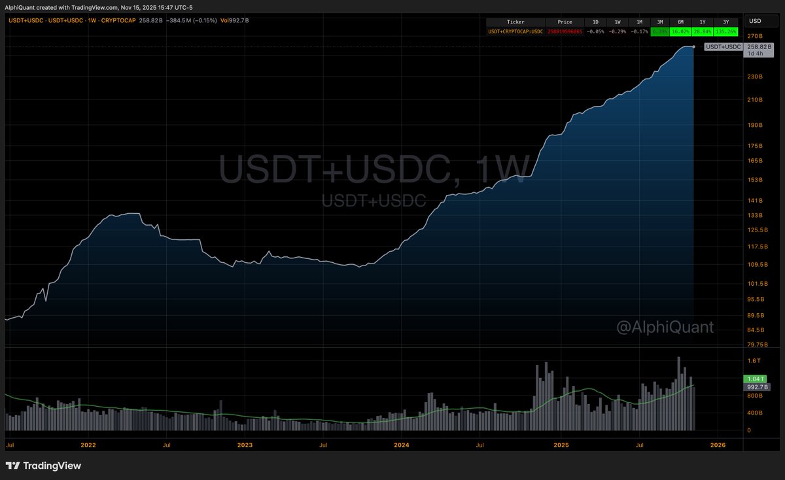
Task: Click the 153 B price scale label
Action: coord(756,179)
